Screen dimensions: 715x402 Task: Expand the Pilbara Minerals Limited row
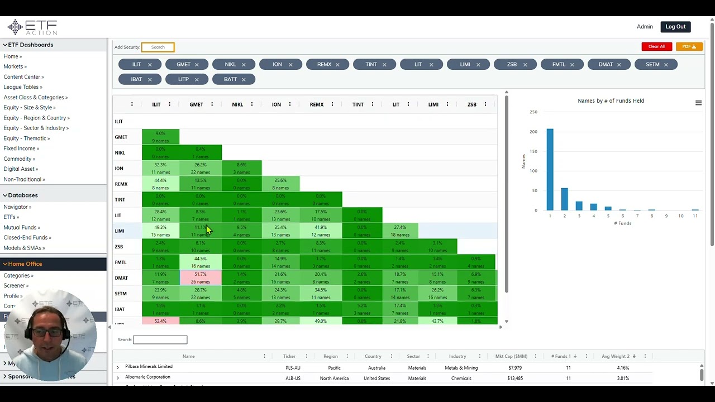(118, 367)
